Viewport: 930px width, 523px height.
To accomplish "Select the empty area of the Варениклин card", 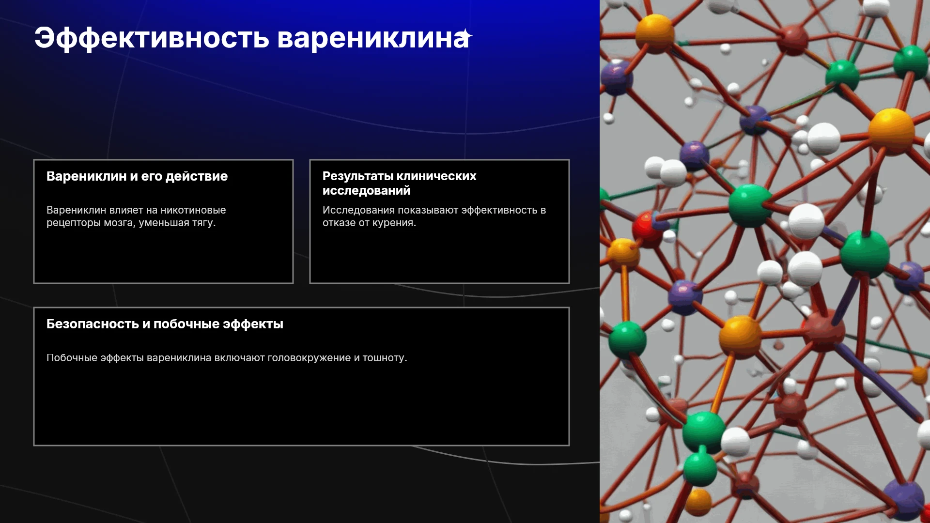I will (163, 256).
